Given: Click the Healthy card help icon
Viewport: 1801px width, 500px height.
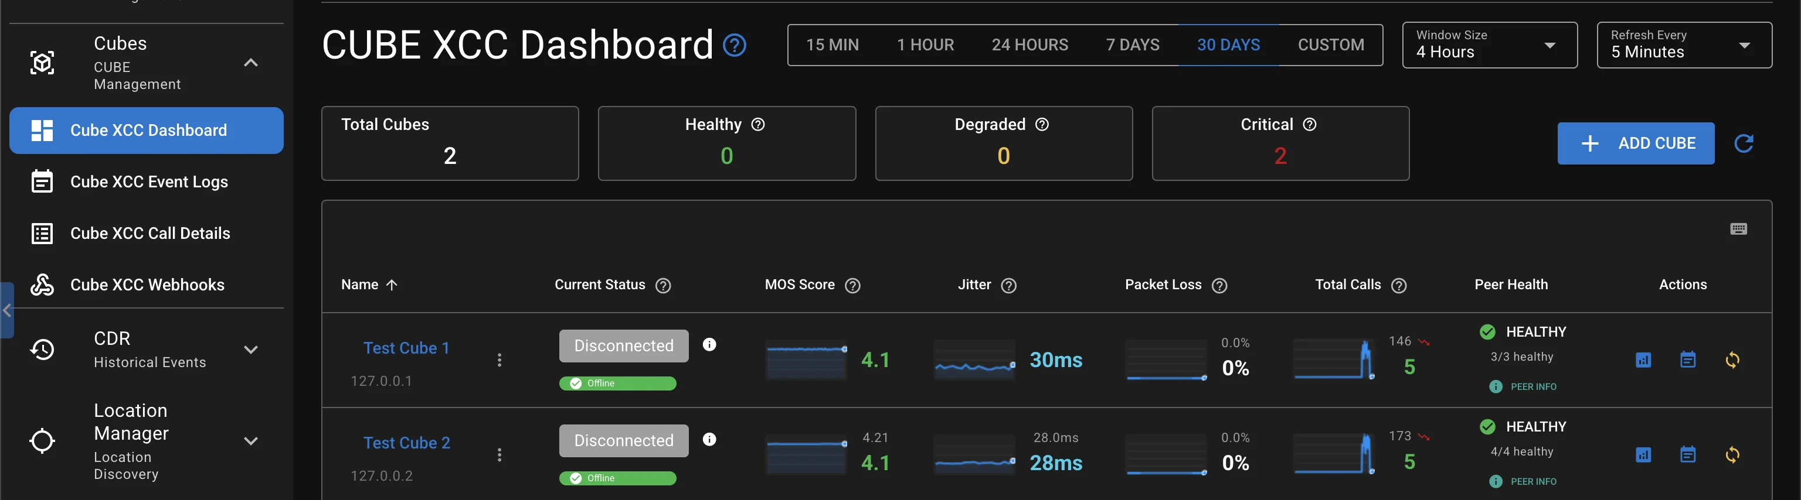Looking at the screenshot, I should coord(758,124).
